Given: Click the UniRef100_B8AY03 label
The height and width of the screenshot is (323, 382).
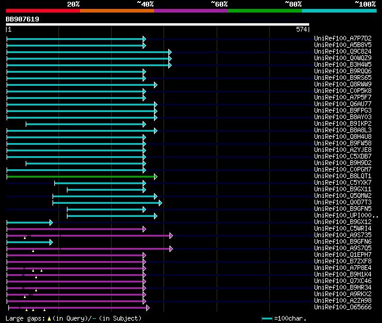Looking at the screenshot, I should (343, 117).
